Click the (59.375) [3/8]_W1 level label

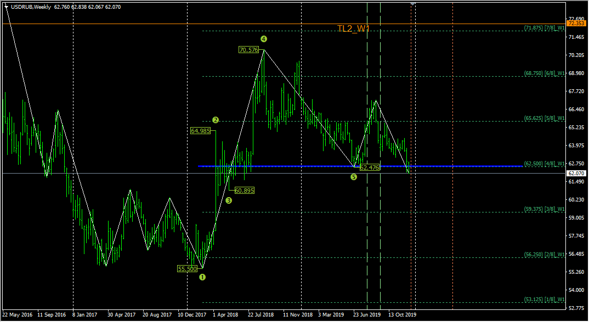click(544, 209)
